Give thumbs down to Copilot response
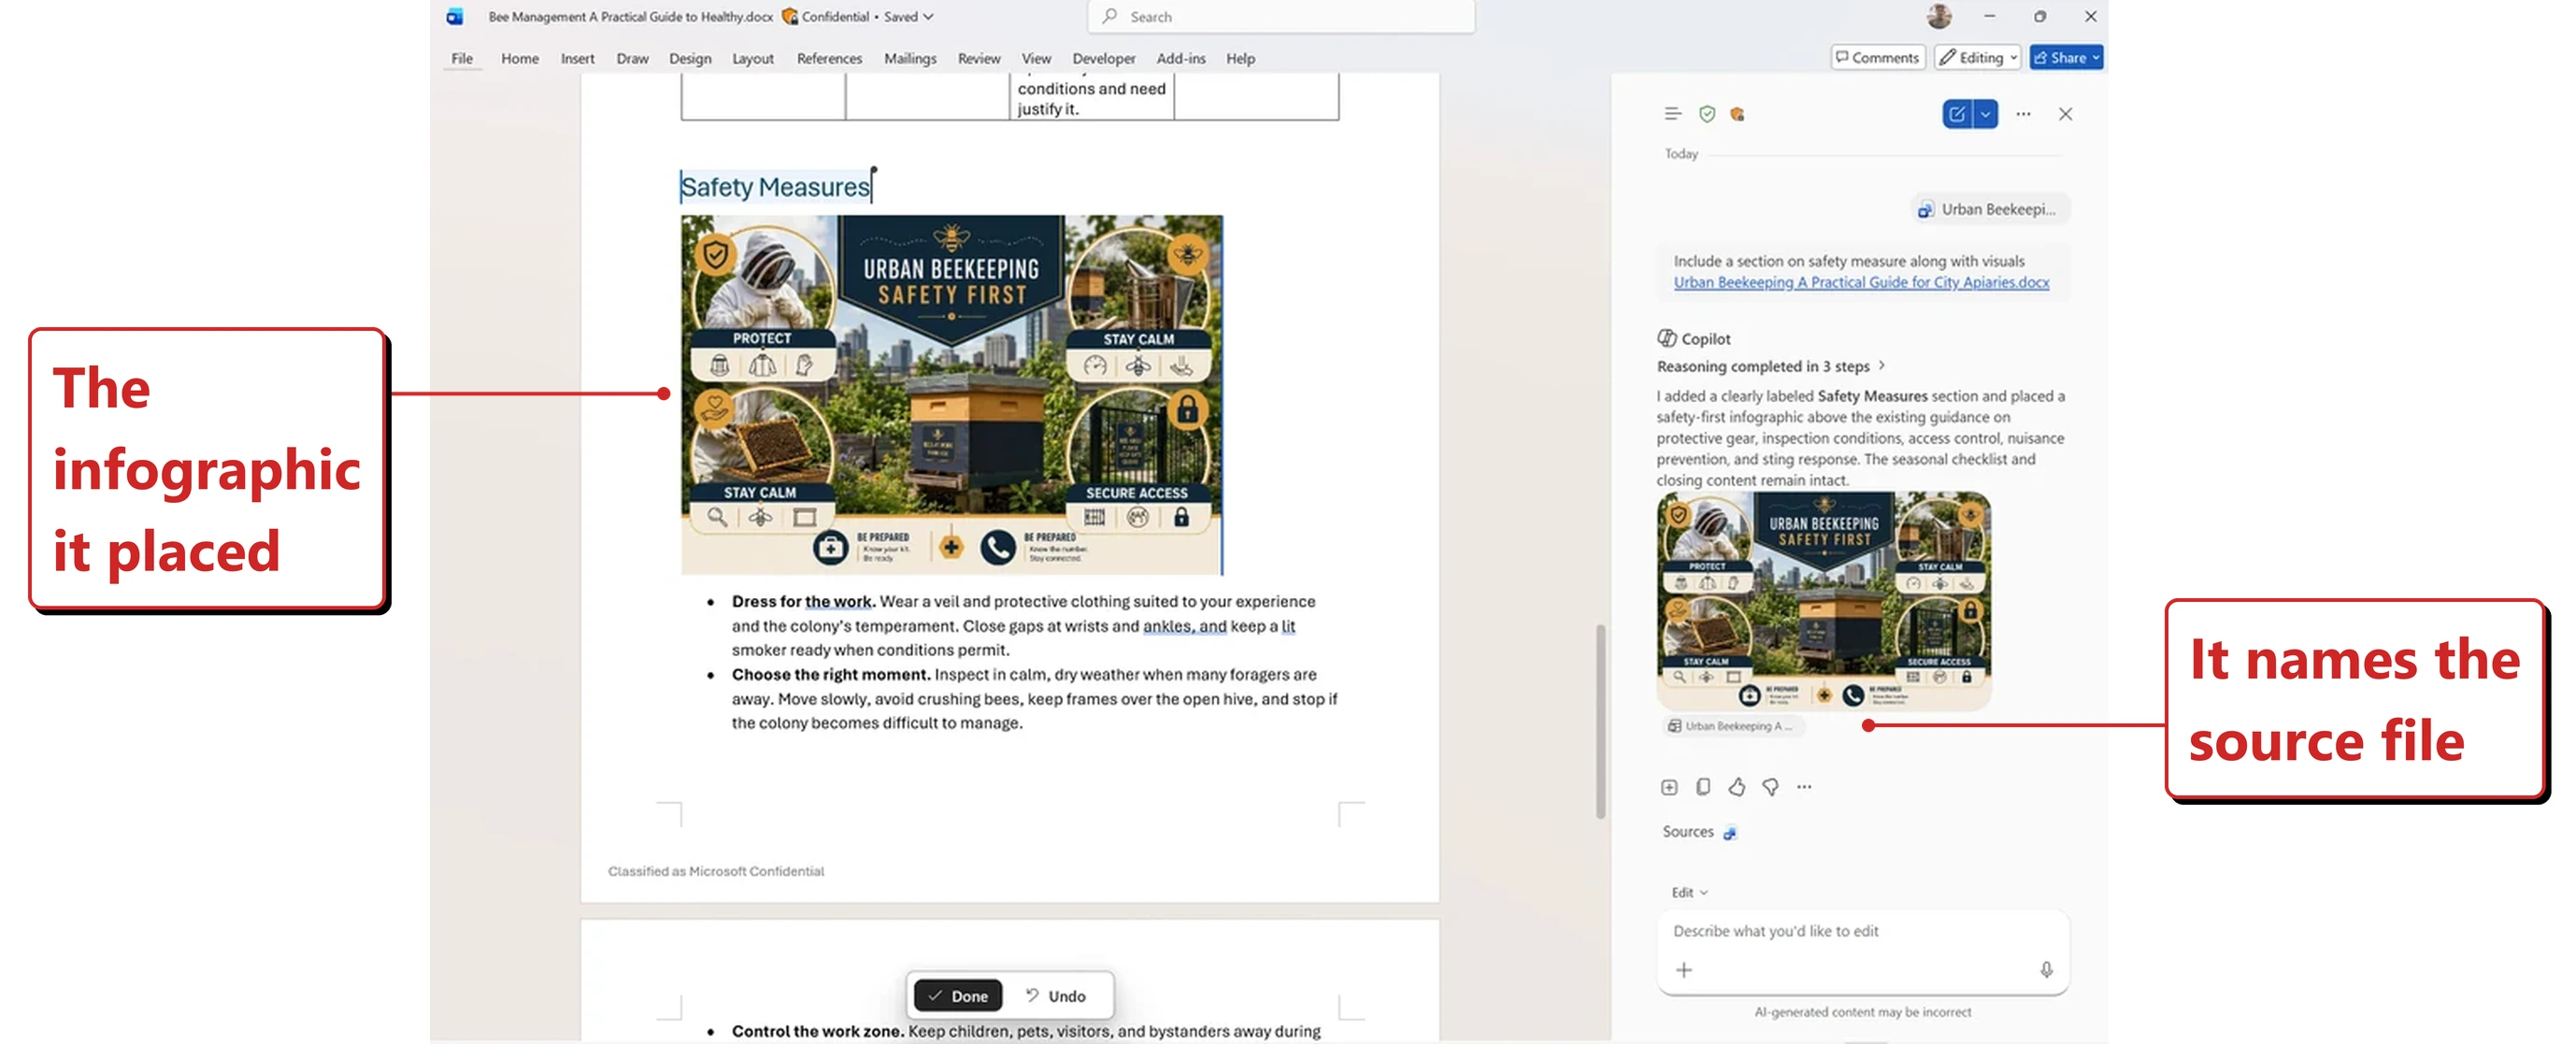Viewport: 2576px width, 1044px height. click(x=1770, y=787)
